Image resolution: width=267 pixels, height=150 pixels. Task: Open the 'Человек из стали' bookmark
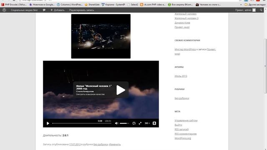click(208, 5)
